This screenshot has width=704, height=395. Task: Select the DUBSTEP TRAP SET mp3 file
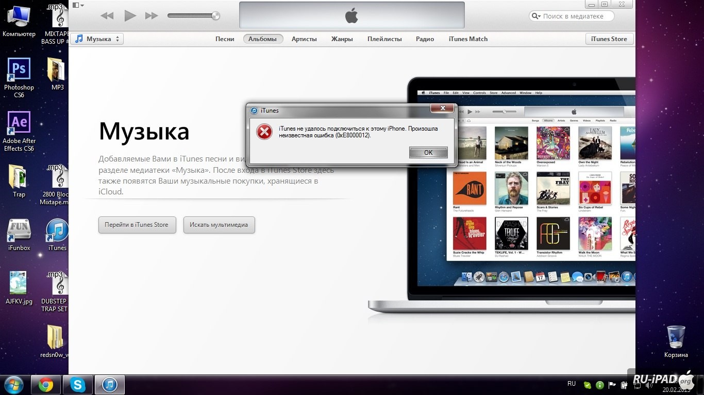[56, 292]
